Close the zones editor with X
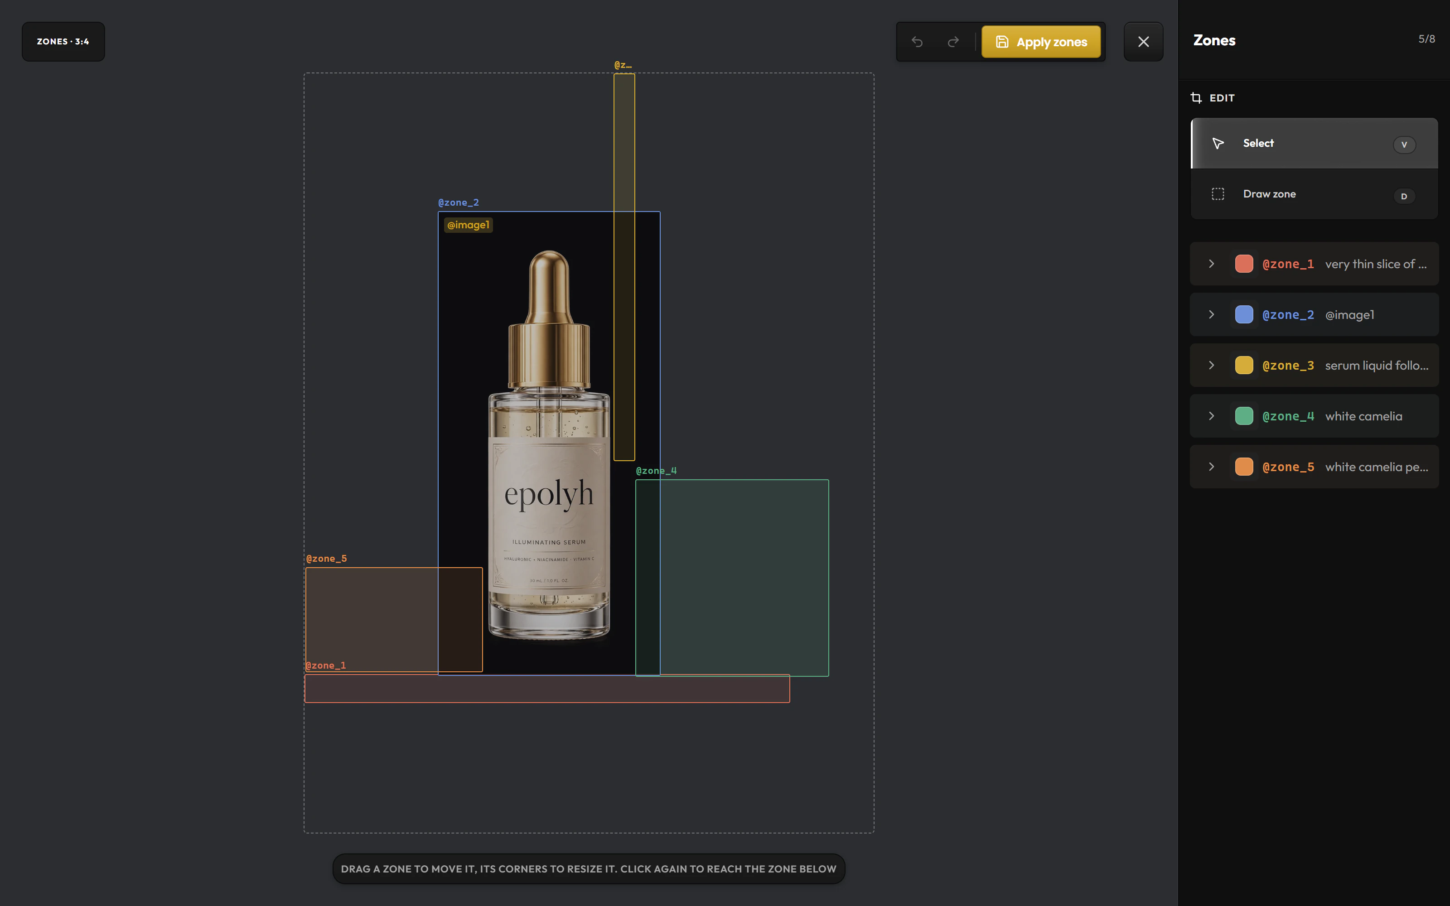The image size is (1450, 906). click(x=1143, y=42)
